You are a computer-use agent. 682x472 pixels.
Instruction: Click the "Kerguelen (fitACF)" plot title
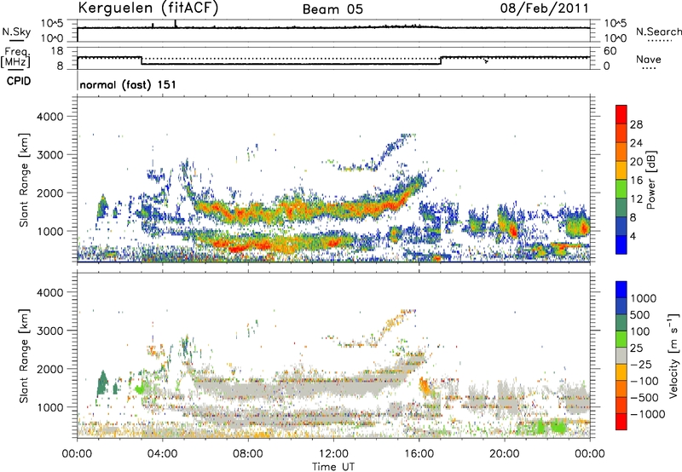[x=147, y=8]
